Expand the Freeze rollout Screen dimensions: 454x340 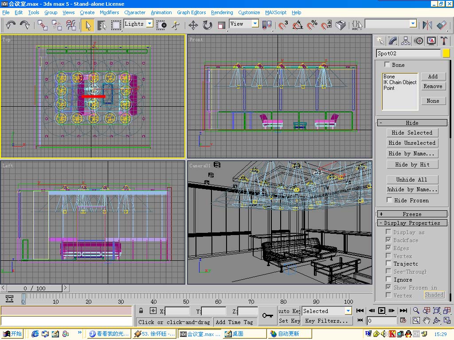412,214
